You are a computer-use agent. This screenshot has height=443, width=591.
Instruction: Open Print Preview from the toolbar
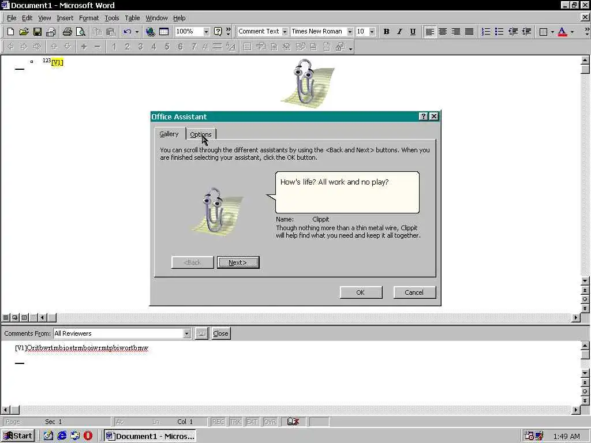click(x=81, y=32)
